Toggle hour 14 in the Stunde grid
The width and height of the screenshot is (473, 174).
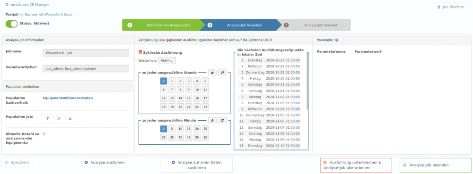180,98
